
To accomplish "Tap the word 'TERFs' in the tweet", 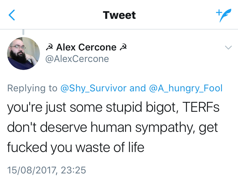I will click(x=202, y=108).
